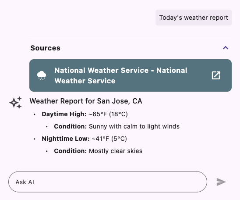
Task: Select the Daytime High label
Action: tap(64, 114)
